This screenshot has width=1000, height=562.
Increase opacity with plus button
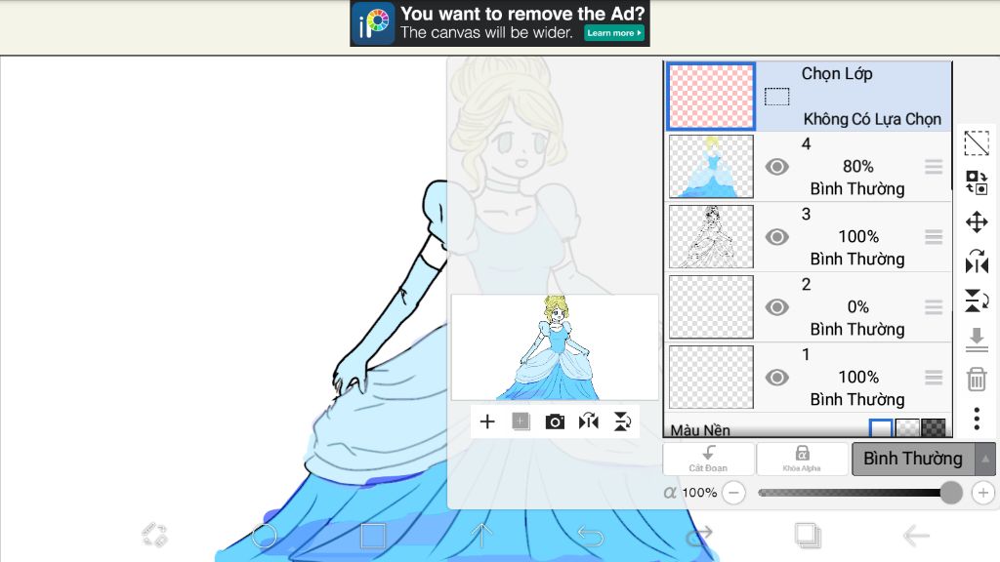click(x=982, y=493)
